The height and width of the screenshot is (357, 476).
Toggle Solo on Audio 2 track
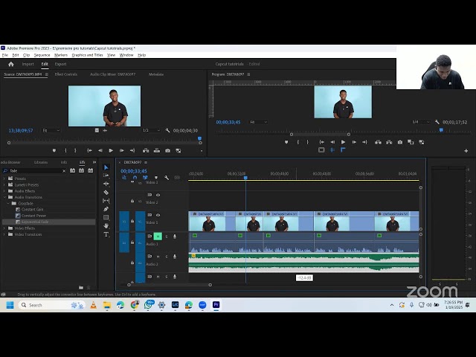[167, 257]
